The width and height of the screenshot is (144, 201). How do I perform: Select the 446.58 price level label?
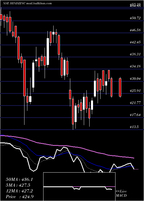(135, 30)
